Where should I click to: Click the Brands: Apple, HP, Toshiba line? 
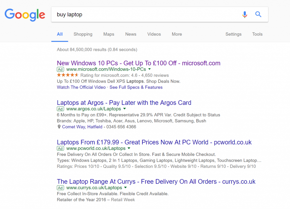131,121
